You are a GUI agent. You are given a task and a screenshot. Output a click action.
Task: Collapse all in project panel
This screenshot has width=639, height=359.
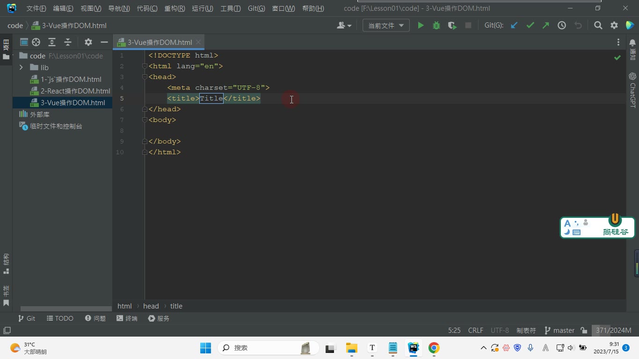pyautogui.click(x=68, y=42)
